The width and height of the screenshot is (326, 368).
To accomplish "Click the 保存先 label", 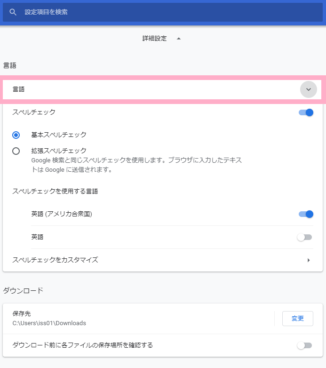I will [22, 314].
